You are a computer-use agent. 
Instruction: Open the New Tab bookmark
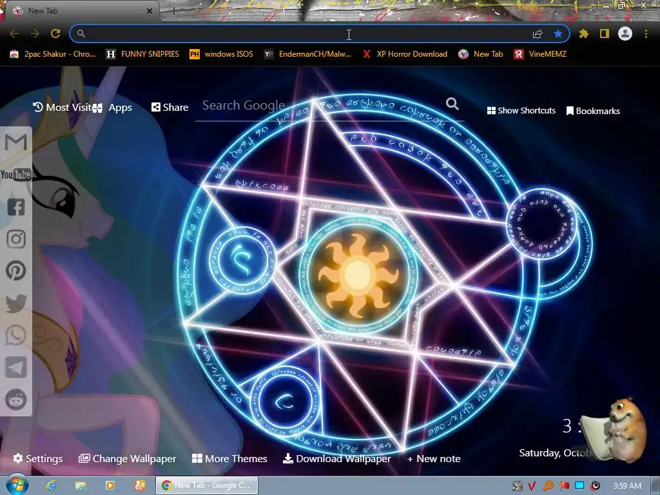pyautogui.click(x=481, y=54)
